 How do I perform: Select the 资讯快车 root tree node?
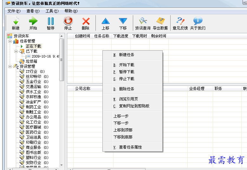point(21,36)
